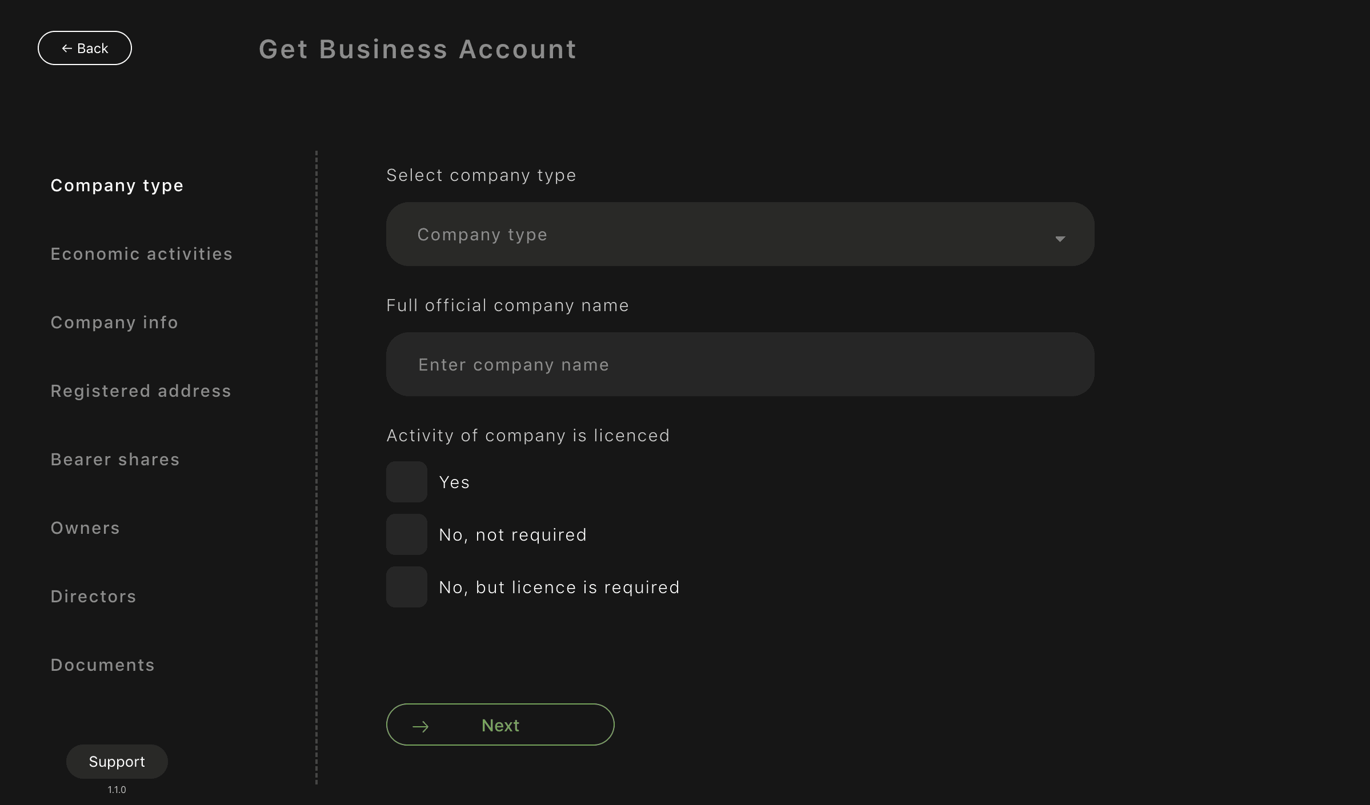Focus the Enter company name field
The height and width of the screenshot is (805, 1370).
740,364
